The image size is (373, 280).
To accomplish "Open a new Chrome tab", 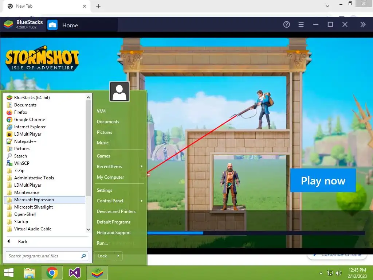I will pyautogui.click(x=98, y=6).
